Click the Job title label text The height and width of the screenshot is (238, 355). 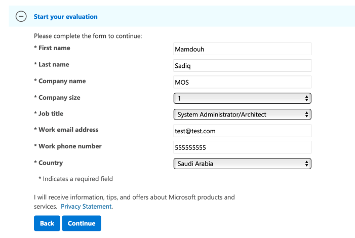pyautogui.click(x=51, y=113)
